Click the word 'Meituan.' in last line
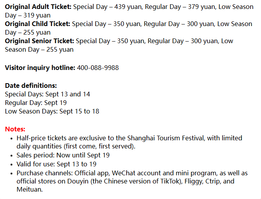The height and width of the screenshot is (199, 261). (30, 190)
